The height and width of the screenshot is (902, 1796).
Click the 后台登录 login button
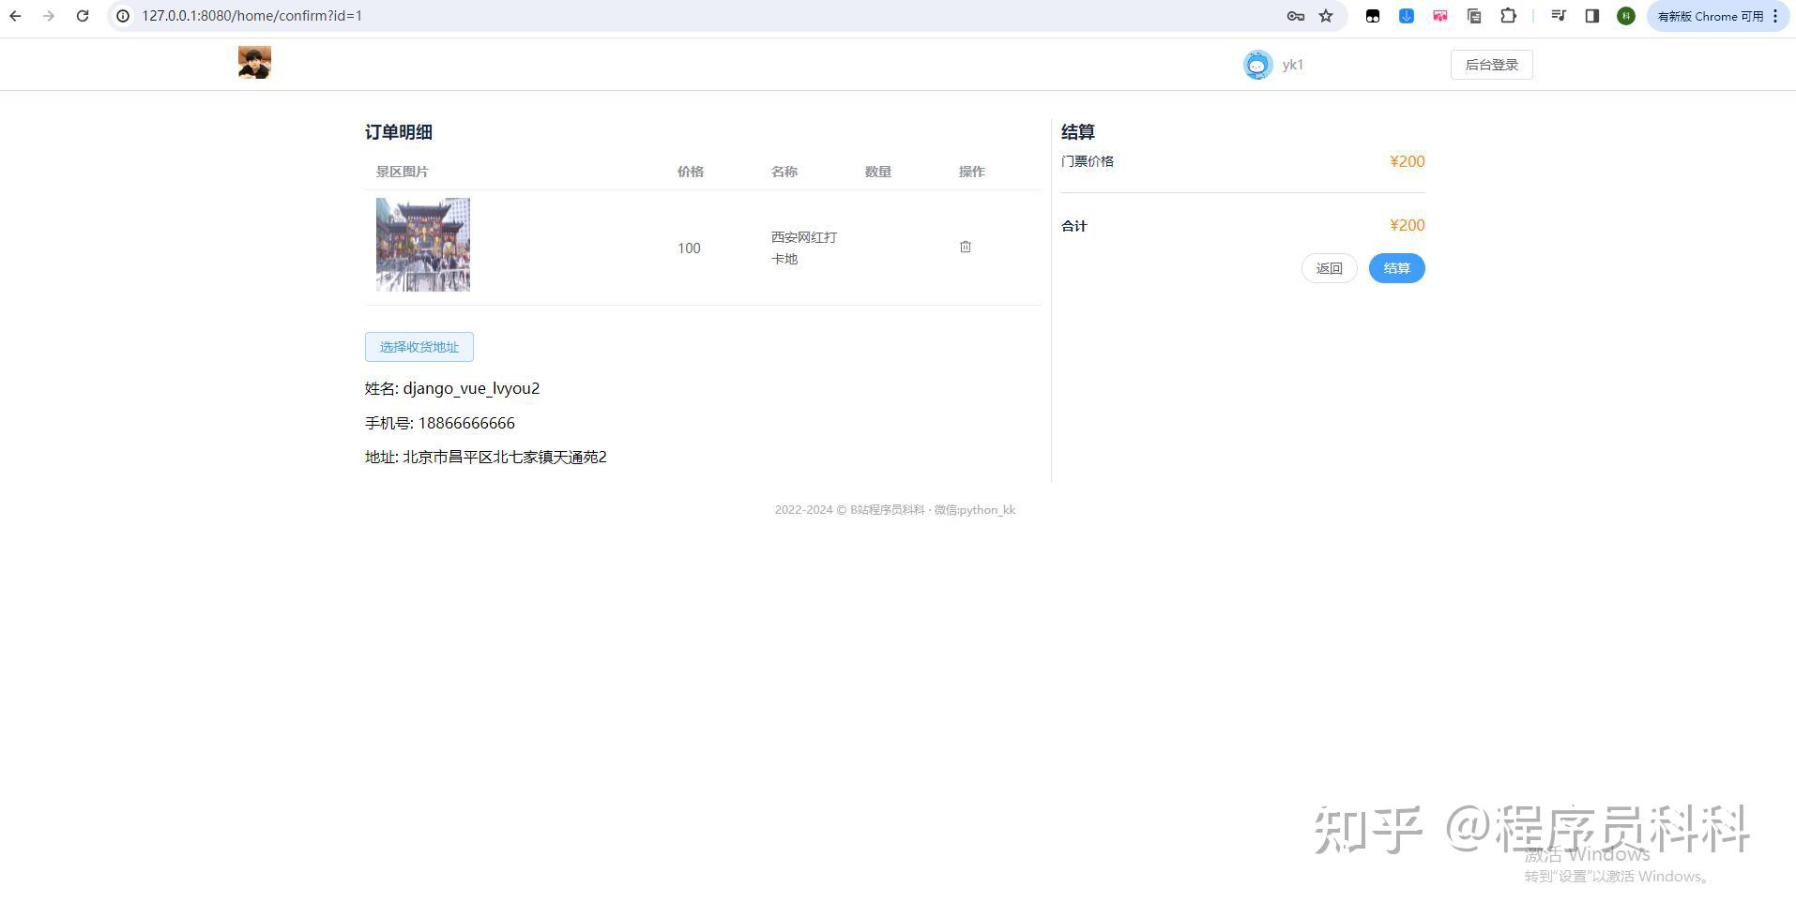1491,64
